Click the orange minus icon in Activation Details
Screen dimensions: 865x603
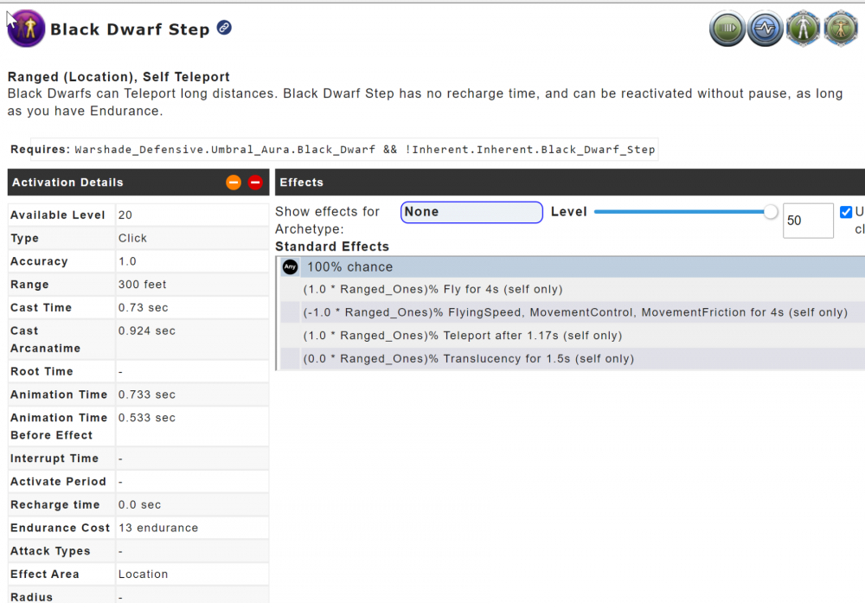pos(234,183)
